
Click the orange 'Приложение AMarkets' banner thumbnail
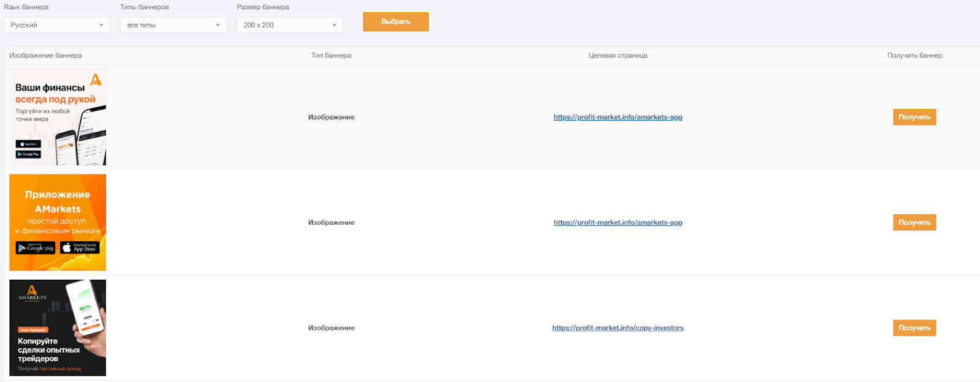[x=58, y=222]
